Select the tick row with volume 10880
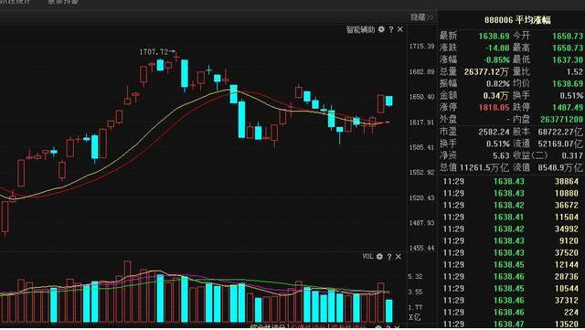This screenshot has height=330, width=585. tap(511, 194)
